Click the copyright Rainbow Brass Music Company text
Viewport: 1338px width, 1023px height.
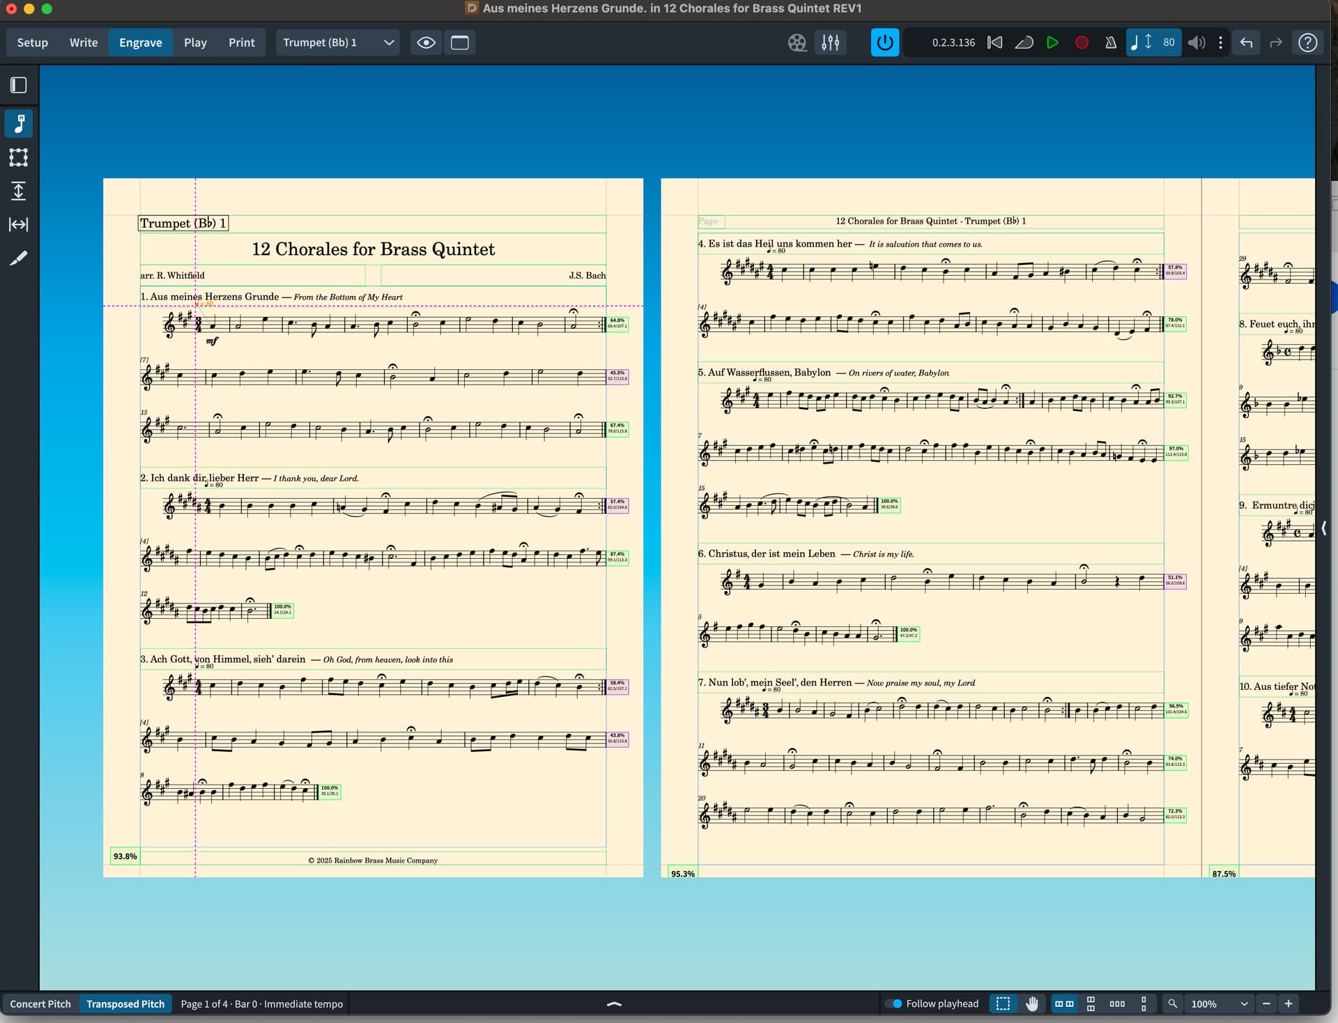(373, 861)
